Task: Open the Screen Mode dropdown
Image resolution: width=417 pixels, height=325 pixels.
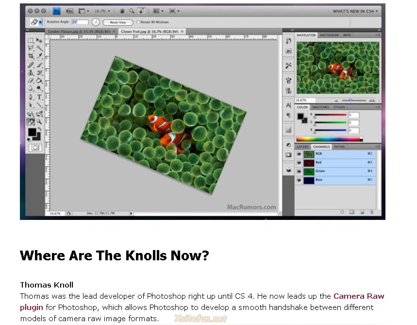Action: pos(174,11)
